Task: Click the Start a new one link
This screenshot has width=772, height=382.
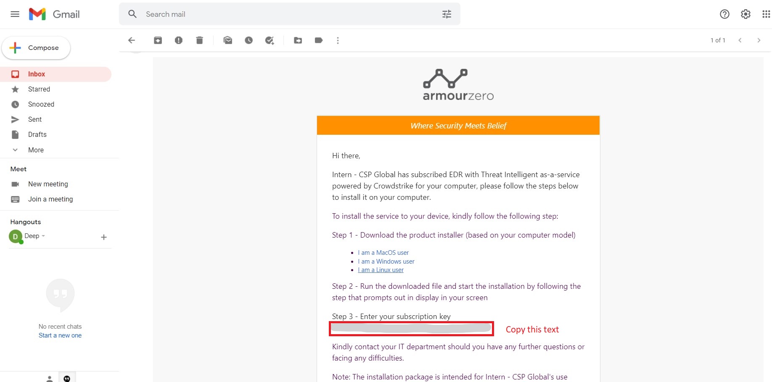Action: point(60,335)
